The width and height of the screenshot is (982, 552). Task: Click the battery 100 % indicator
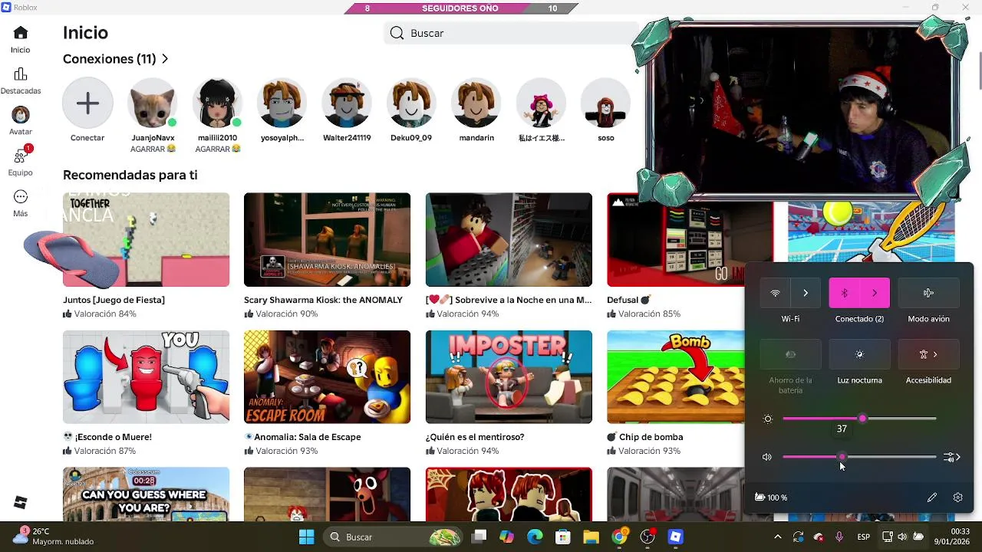[771, 498]
